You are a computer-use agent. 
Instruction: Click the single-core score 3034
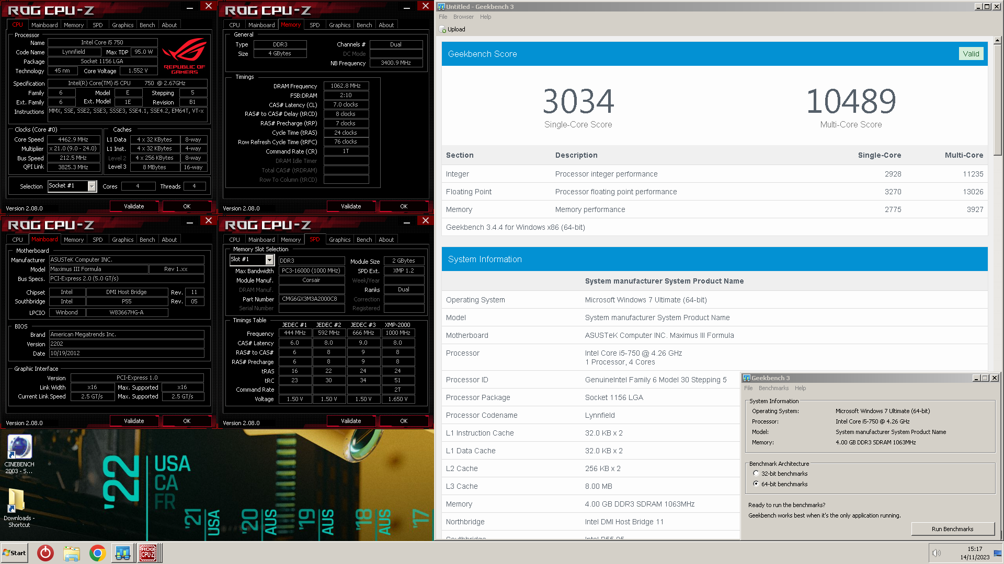tap(578, 101)
